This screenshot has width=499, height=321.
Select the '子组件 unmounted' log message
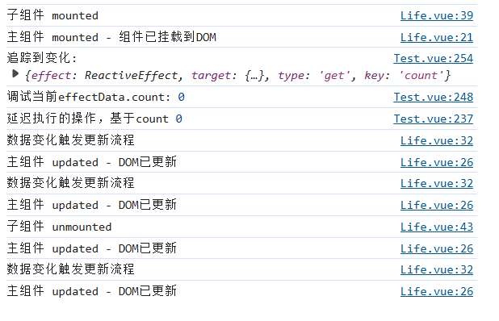click(x=59, y=227)
